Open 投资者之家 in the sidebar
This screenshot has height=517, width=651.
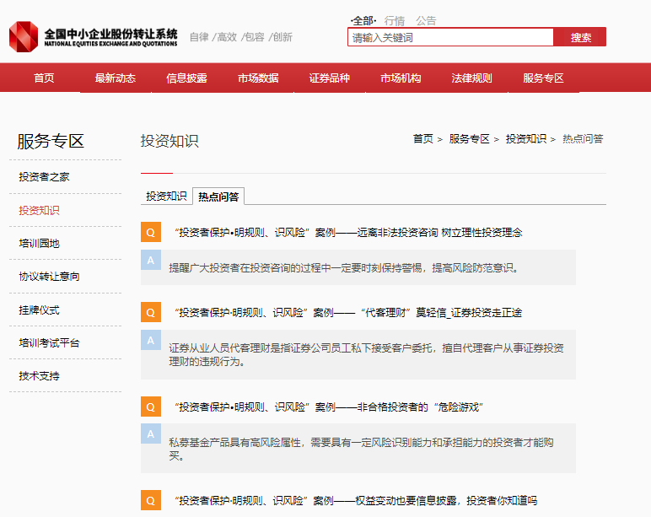coord(44,177)
